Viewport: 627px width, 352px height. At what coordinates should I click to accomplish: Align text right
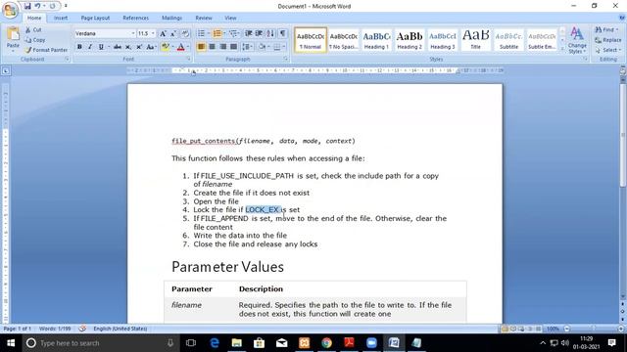pos(222,47)
